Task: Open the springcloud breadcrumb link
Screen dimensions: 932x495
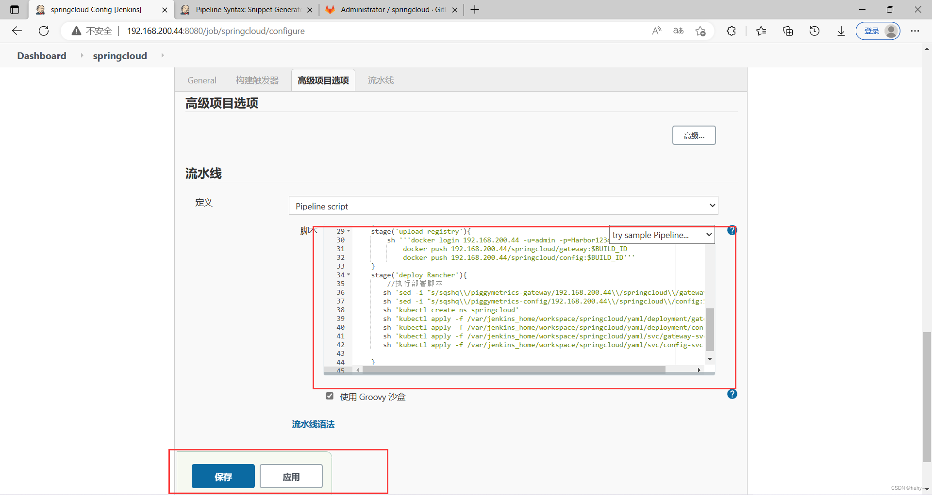Action: pyautogui.click(x=120, y=56)
